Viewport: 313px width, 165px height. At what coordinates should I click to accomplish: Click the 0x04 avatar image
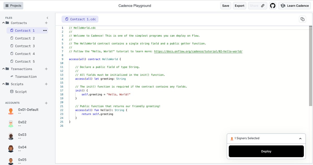(11, 149)
